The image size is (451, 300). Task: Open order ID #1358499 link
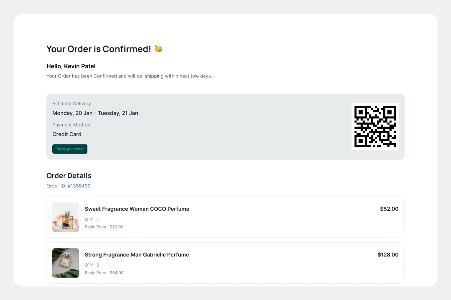coord(79,186)
